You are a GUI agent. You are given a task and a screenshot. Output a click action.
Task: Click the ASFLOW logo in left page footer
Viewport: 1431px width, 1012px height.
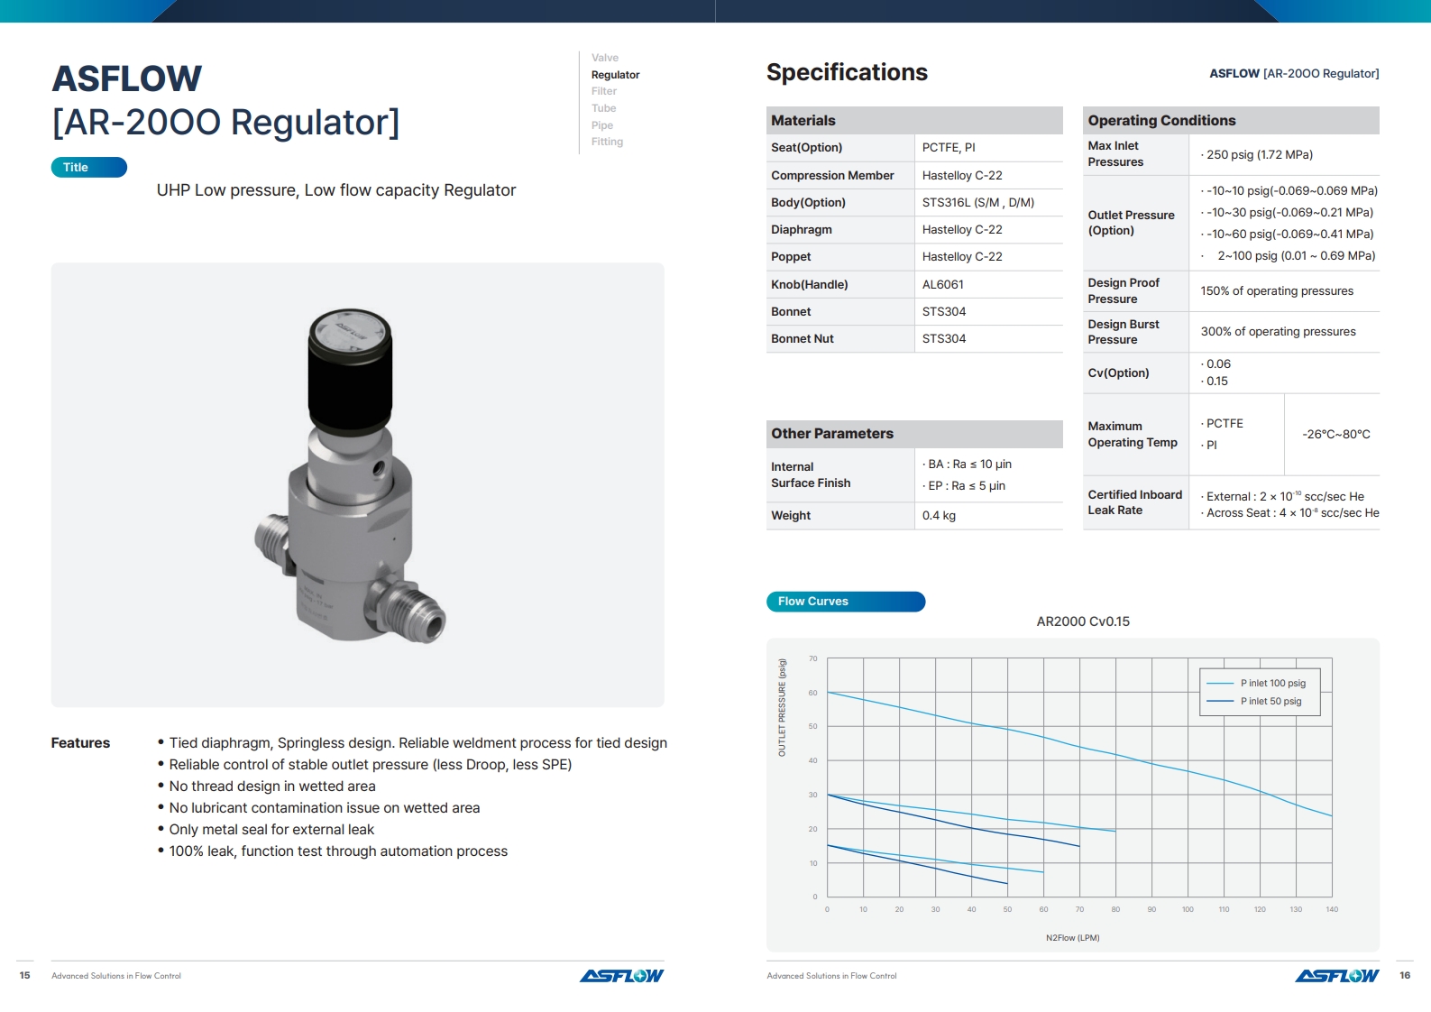621,975
